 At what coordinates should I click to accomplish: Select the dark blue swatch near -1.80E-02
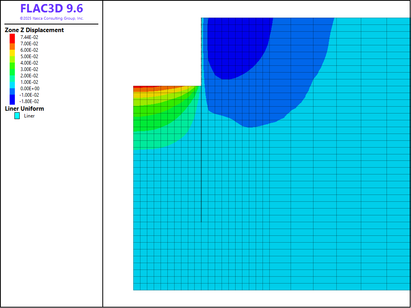click(12, 100)
